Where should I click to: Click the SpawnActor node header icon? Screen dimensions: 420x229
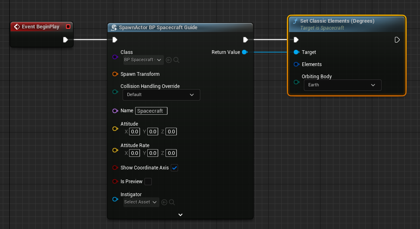click(x=114, y=28)
